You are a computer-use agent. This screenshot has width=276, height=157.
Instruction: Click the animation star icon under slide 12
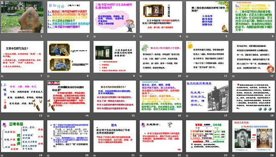233,76
